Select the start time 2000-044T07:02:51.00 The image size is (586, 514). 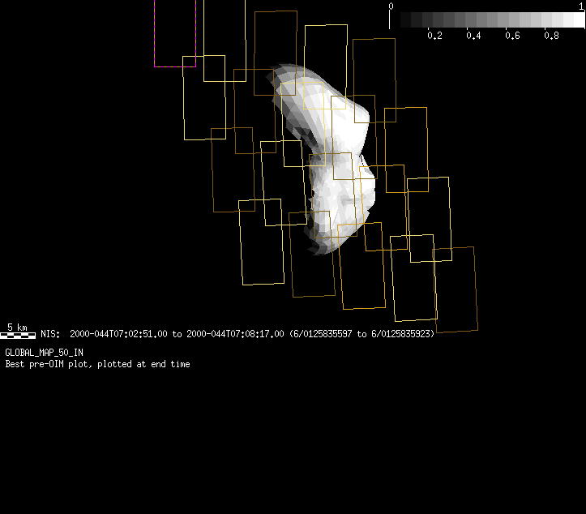(118, 334)
